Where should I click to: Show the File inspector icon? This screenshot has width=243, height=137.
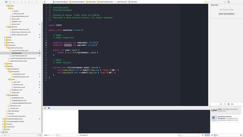pos(224,2)
